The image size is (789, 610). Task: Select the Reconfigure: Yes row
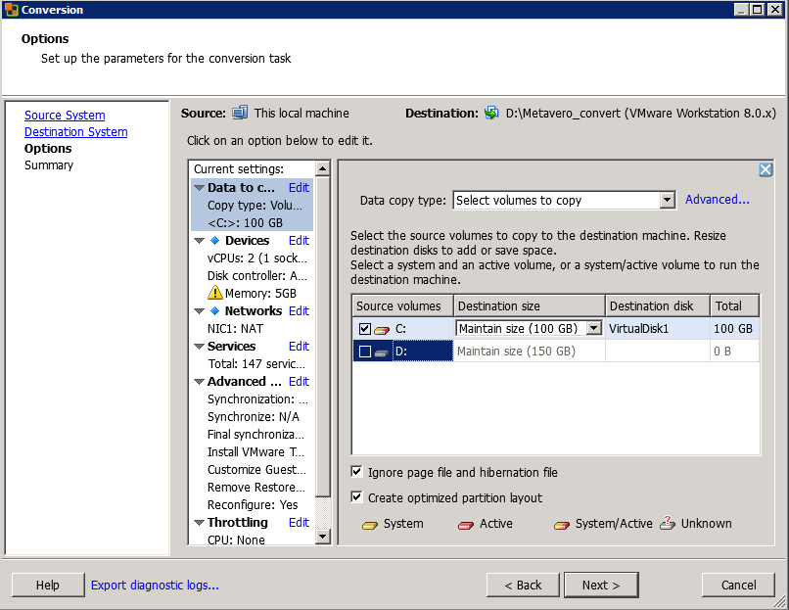252,504
